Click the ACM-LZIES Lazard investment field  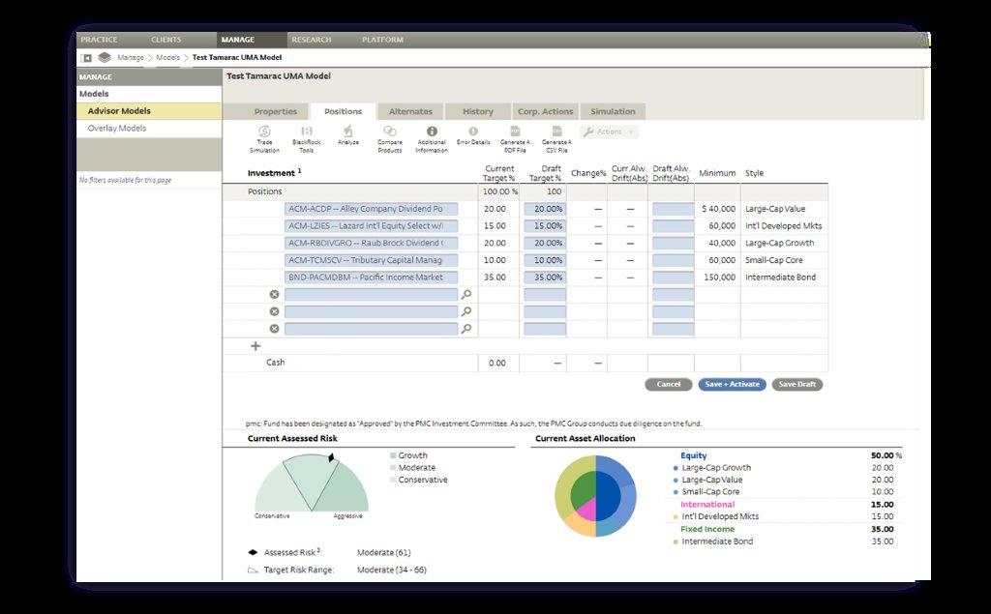tap(371, 225)
